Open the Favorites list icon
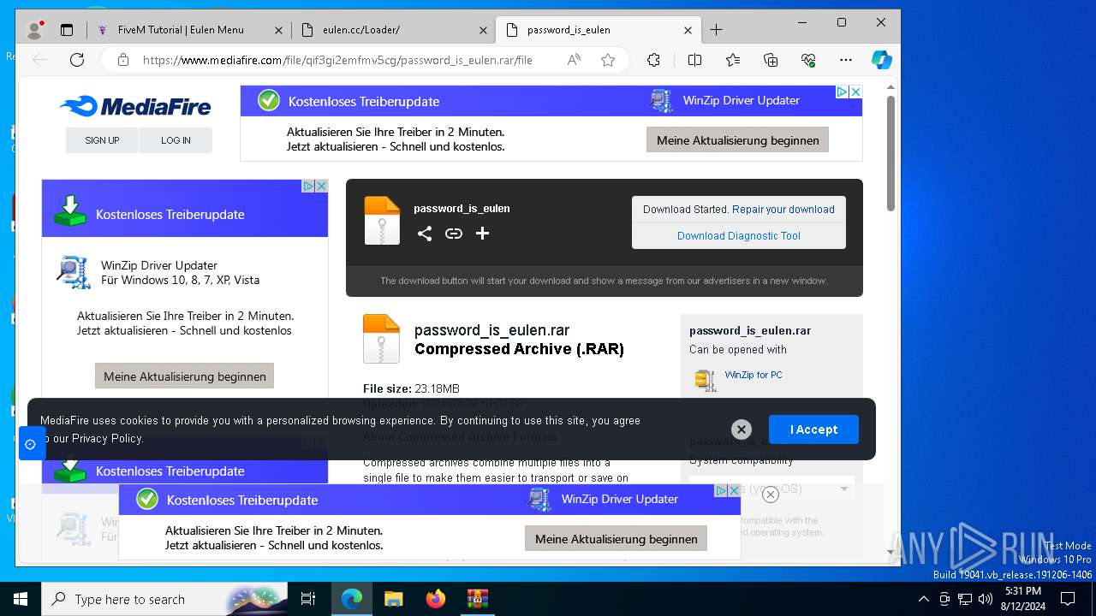 pyautogui.click(x=733, y=60)
